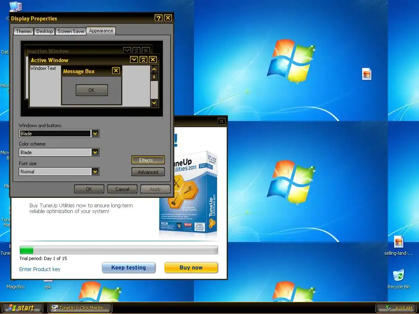Close the Display Properties dialog
This screenshot has width=419, height=314.
[x=168, y=18]
